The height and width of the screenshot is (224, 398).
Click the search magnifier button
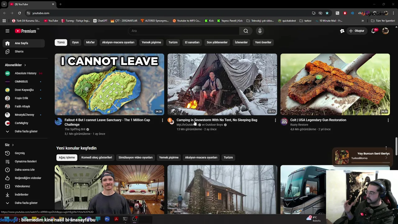coord(246,31)
